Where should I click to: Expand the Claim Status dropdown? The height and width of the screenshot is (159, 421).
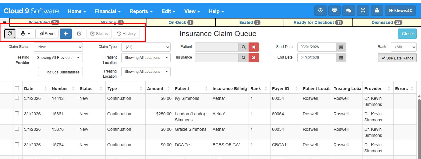58,47
